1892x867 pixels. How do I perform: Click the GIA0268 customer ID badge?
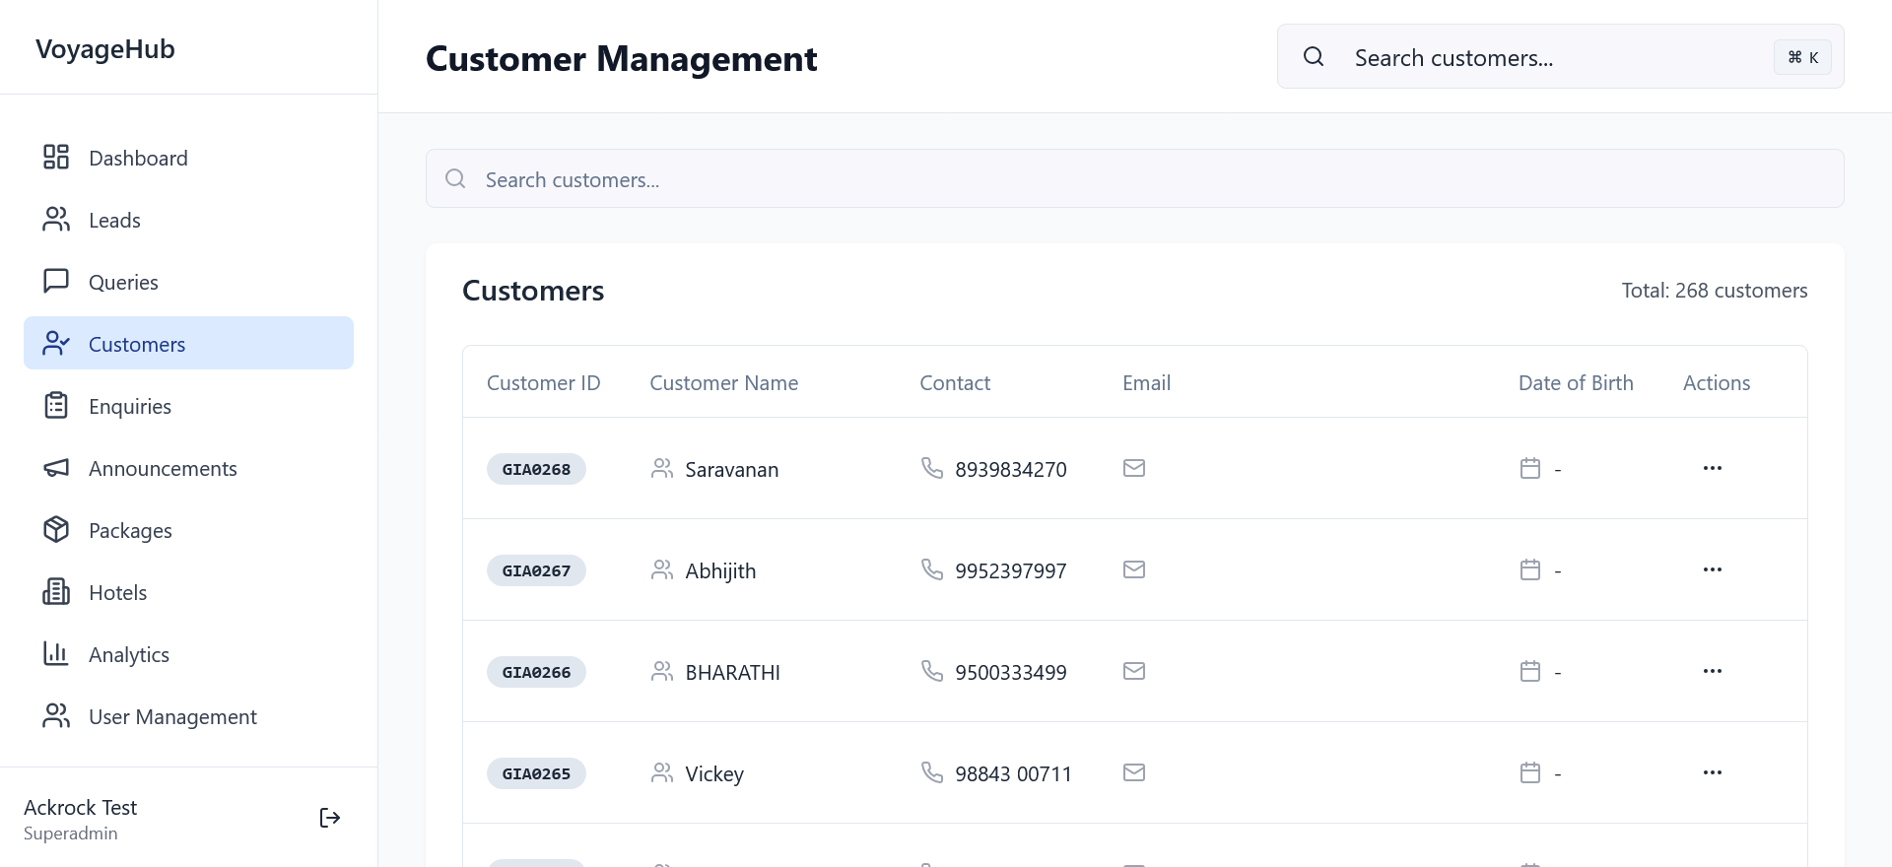536,469
